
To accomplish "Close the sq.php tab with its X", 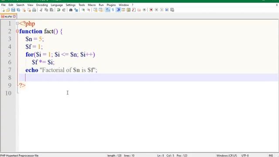I will coord(14,17).
